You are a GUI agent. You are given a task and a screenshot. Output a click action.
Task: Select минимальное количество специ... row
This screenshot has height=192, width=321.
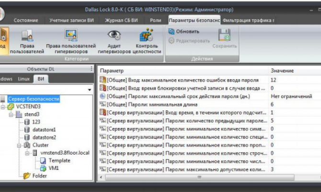tap(210, 137)
